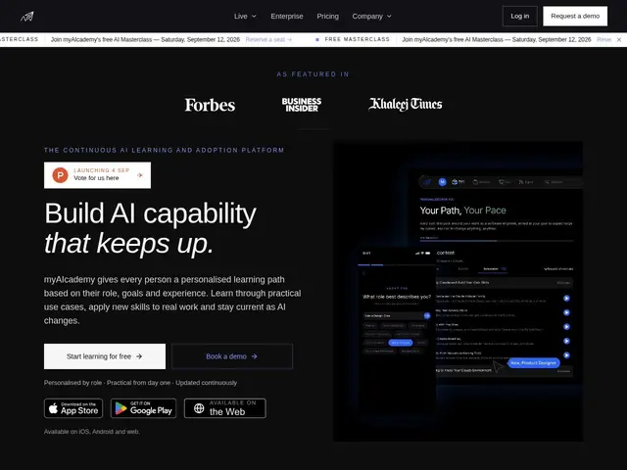This screenshot has width=627, height=470.
Task: Click the product preview screenshot
Action: tap(458, 292)
